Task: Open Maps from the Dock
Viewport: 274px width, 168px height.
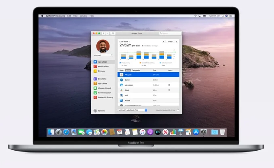Action: [97, 132]
